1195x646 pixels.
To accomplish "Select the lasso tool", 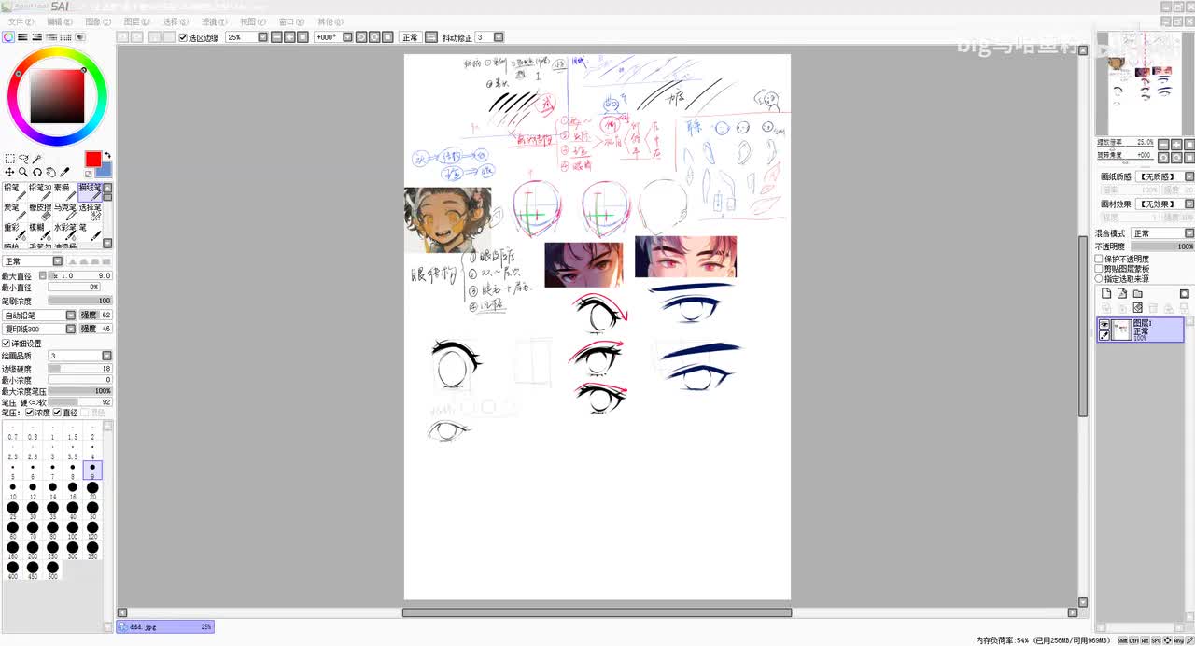I will pos(23,159).
